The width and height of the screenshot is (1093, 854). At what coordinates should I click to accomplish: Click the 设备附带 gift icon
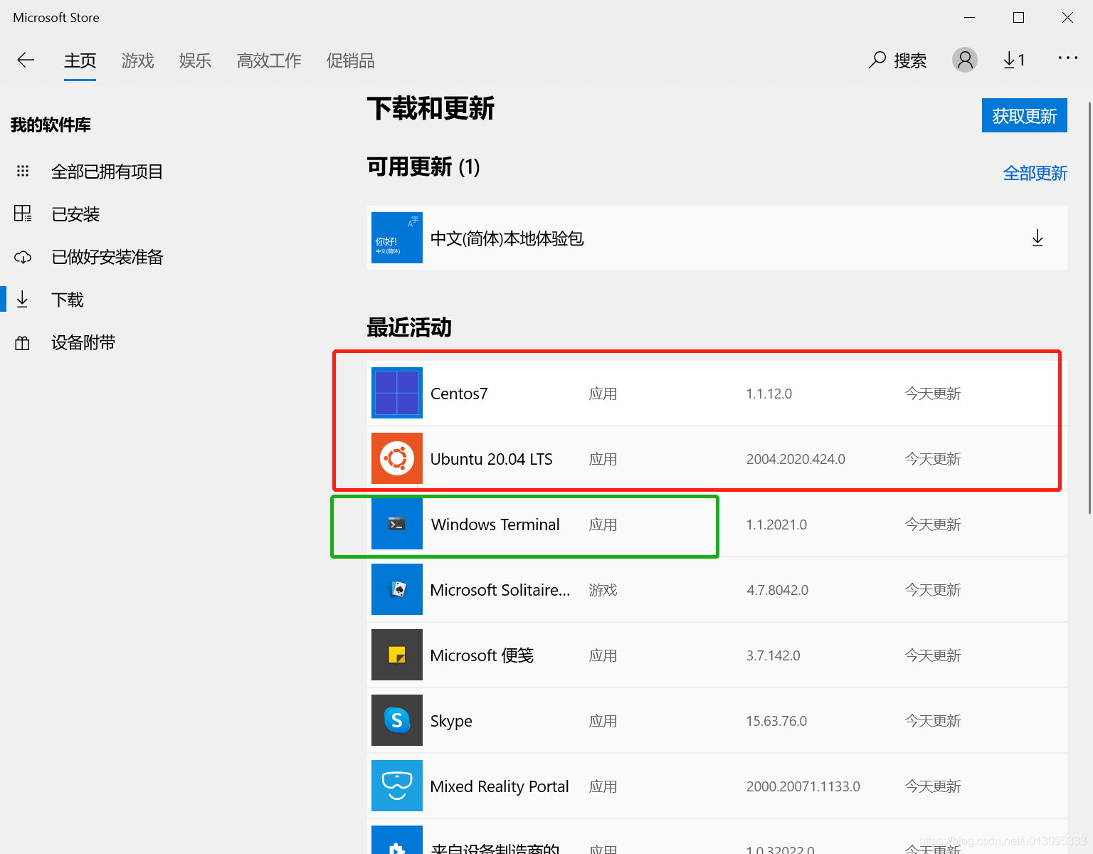[x=23, y=342]
